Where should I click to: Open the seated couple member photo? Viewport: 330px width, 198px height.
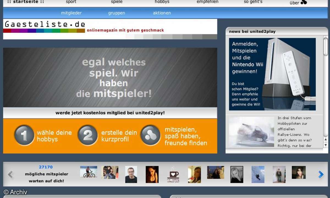click(110, 172)
